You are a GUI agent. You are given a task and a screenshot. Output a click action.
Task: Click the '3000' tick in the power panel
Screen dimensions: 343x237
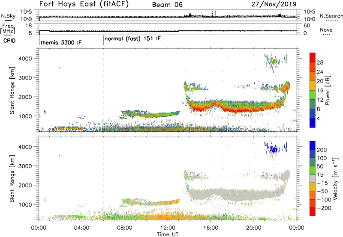point(25,78)
